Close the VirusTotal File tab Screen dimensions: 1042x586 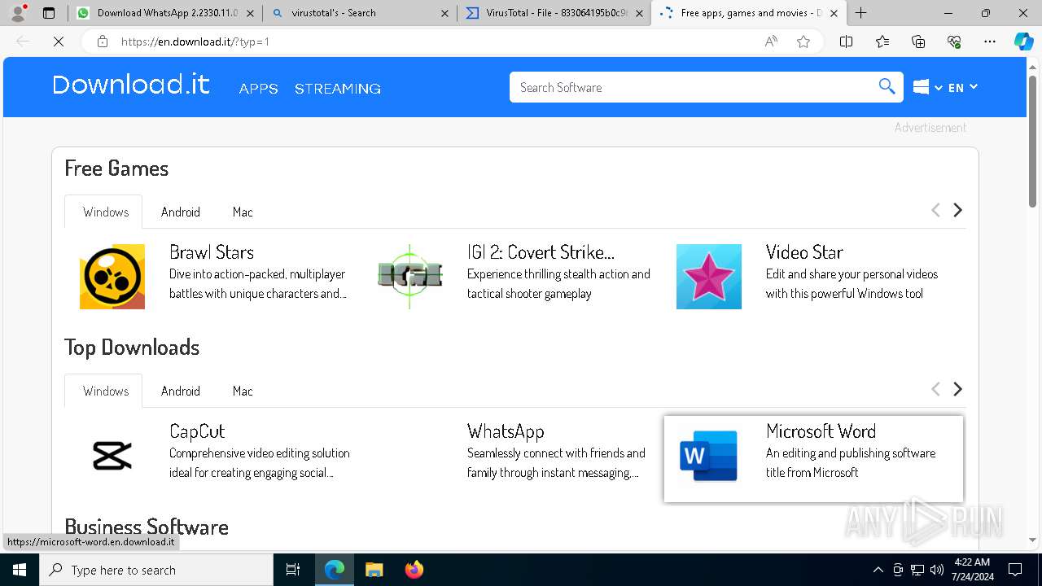(x=640, y=13)
